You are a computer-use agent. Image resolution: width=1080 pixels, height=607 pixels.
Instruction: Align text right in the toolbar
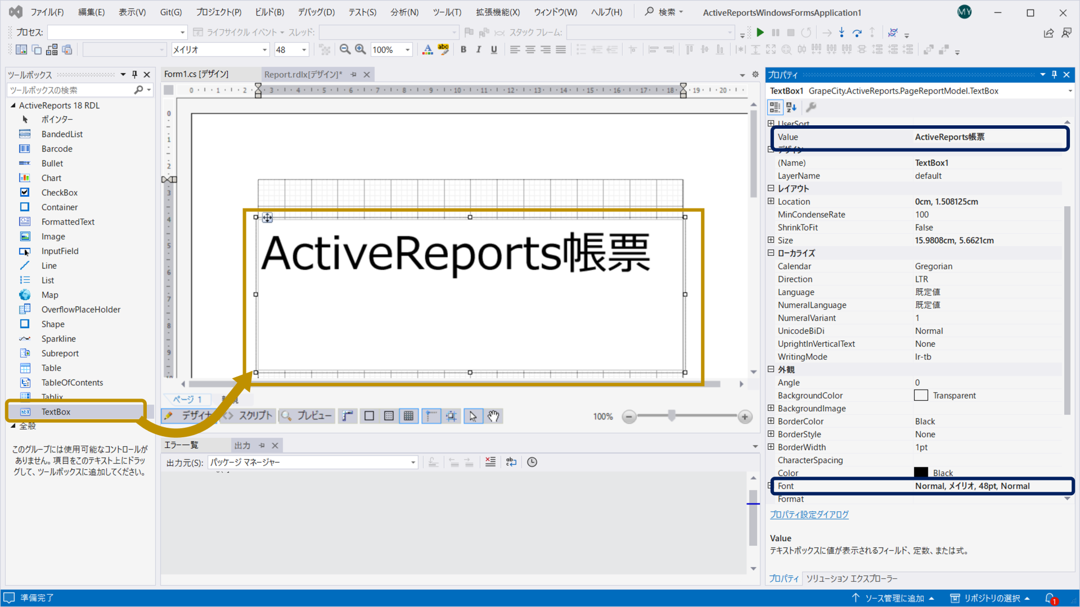pyautogui.click(x=546, y=49)
